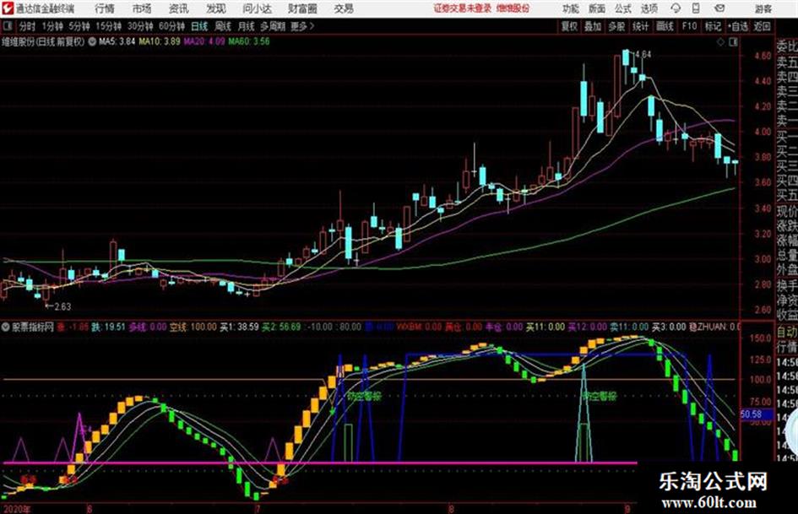Click the MA5: 3.84 indicator label

[117, 41]
